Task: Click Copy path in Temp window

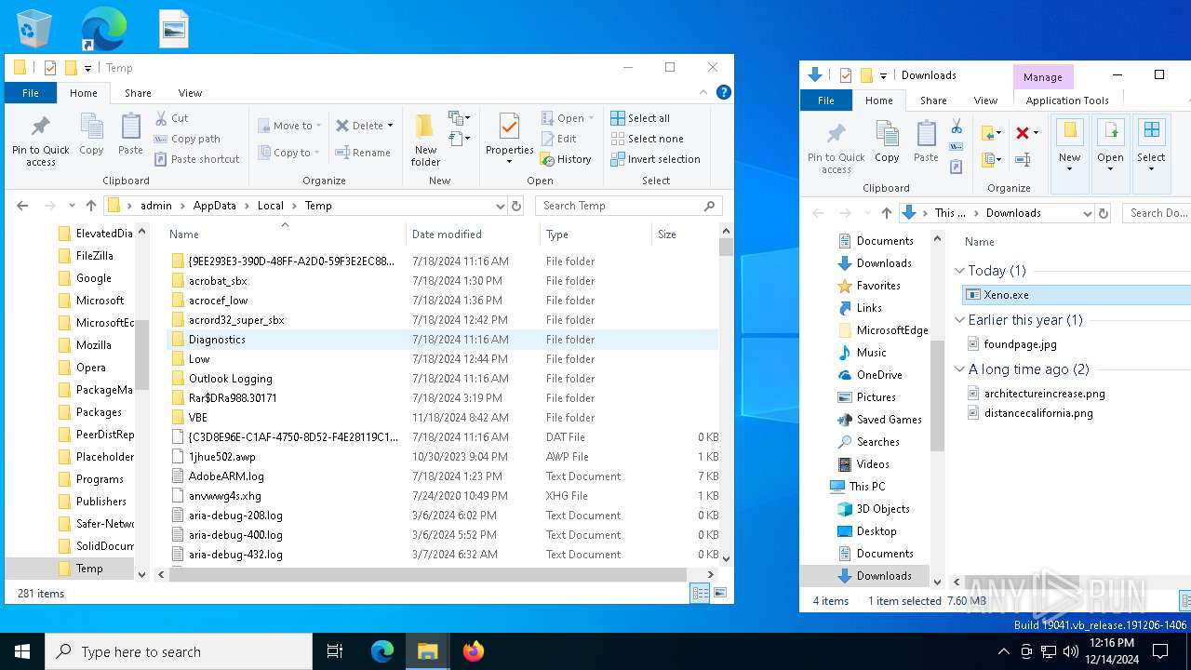Action: 187,139
